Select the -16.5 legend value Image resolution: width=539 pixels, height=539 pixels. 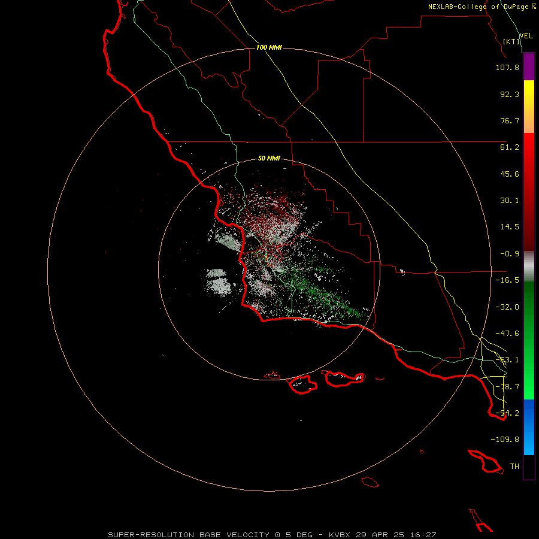507,280
